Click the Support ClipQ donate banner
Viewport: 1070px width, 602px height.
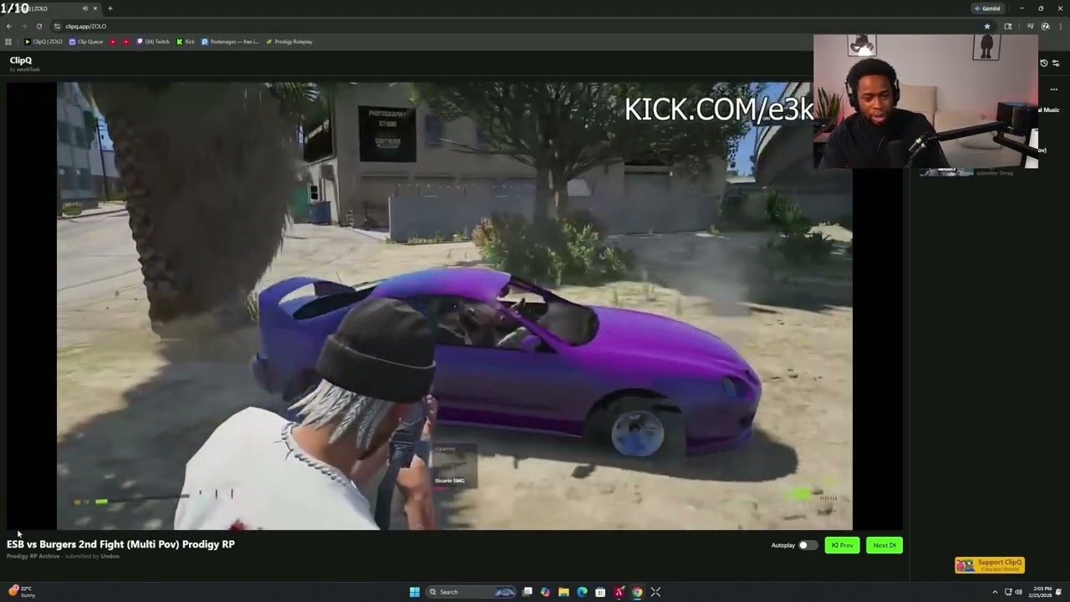(x=990, y=565)
